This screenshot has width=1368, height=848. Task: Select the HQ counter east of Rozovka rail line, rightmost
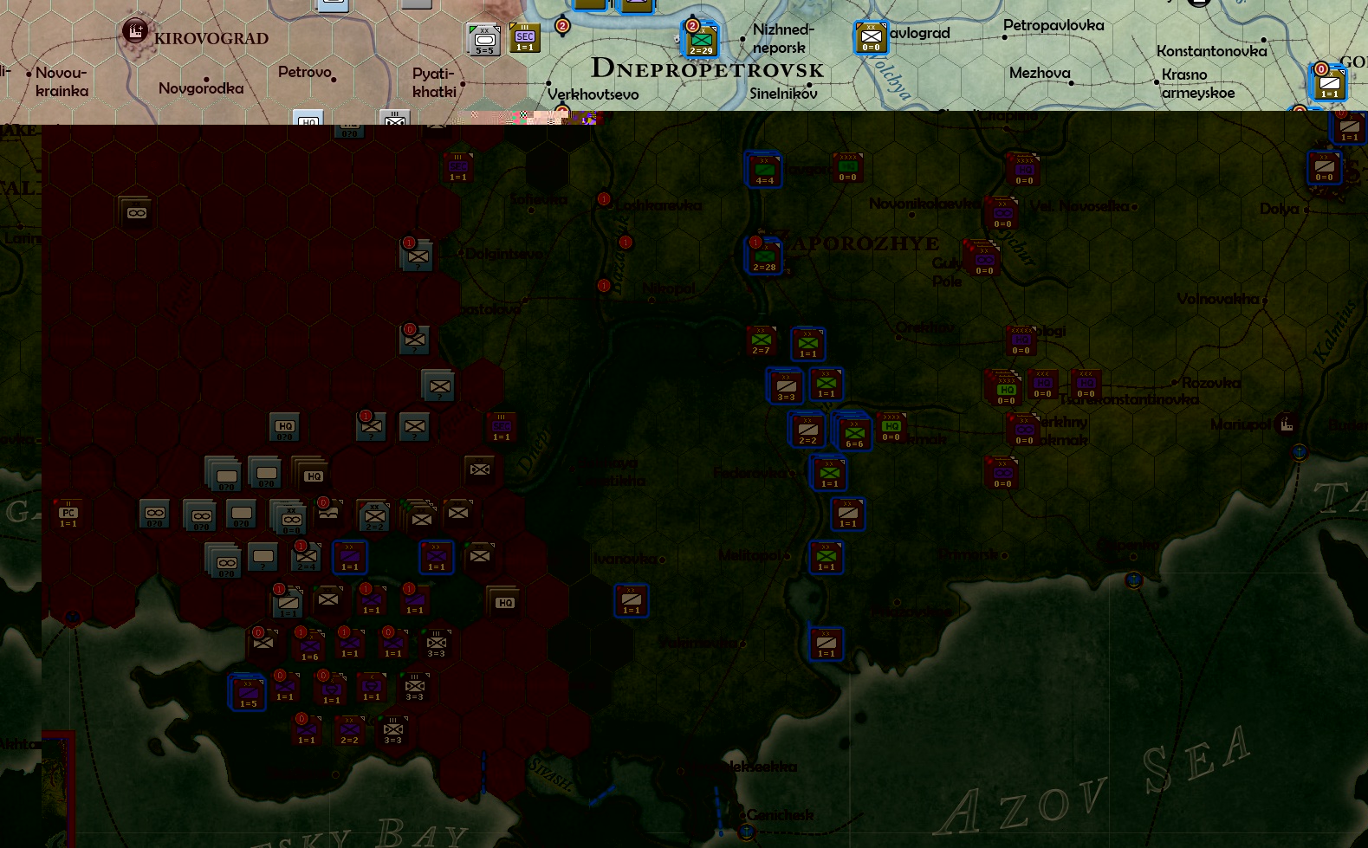(1086, 384)
